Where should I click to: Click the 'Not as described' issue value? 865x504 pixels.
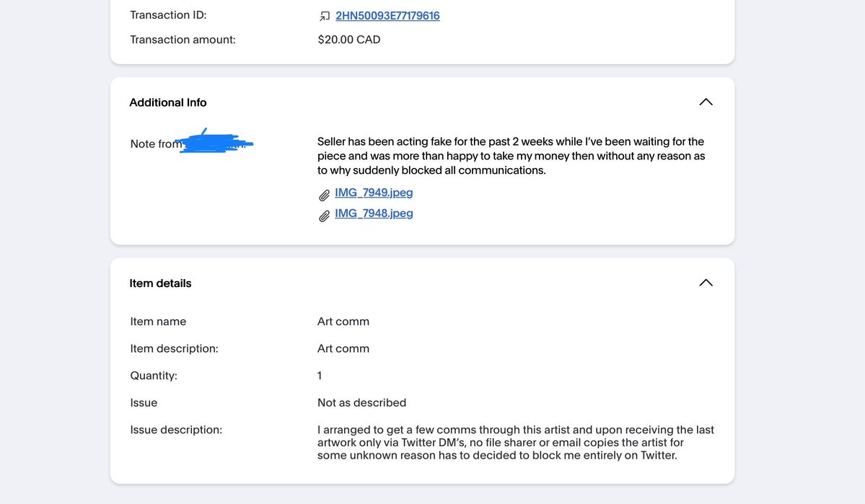[x=361, y=402]
